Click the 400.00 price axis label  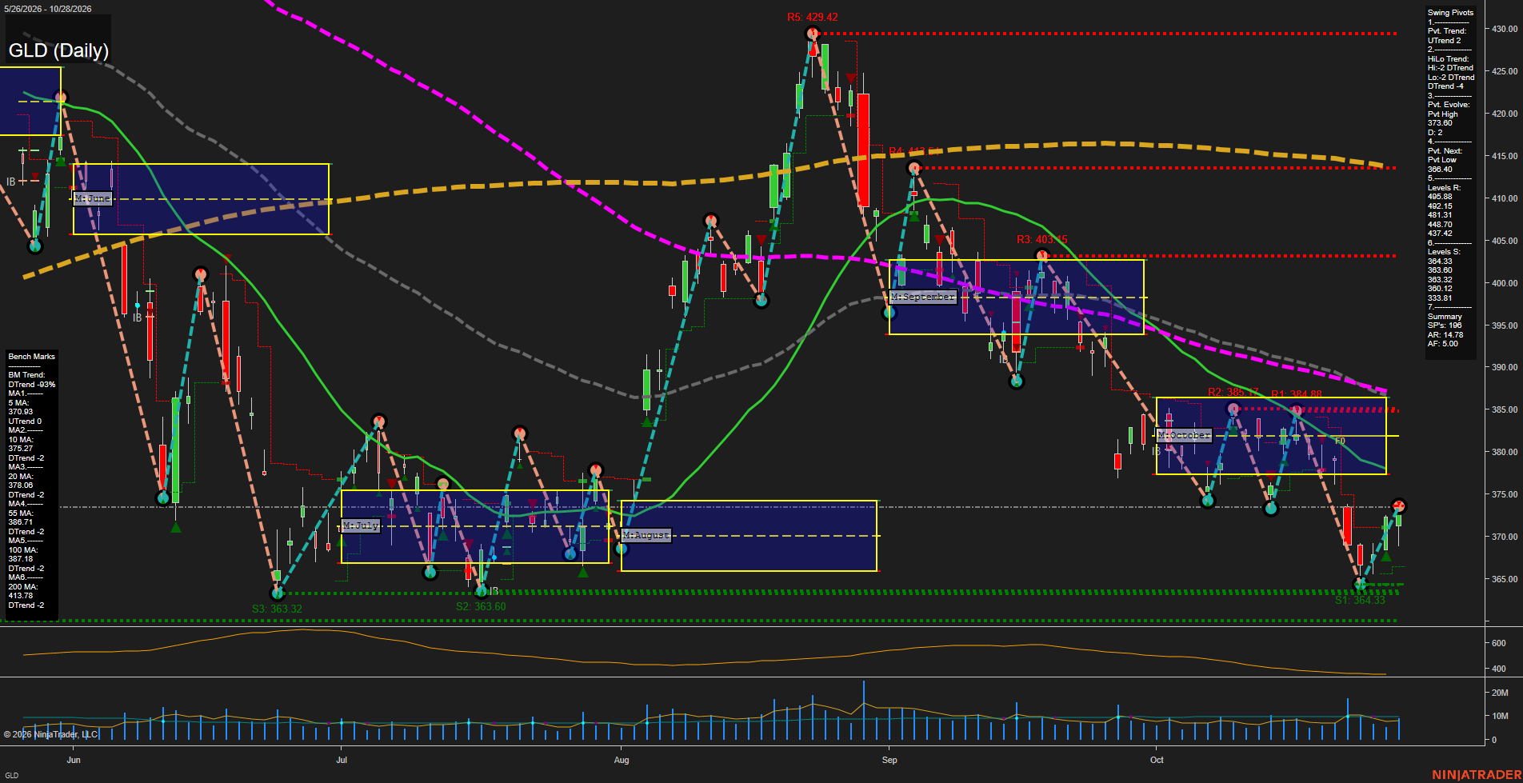pos(1504,283)
